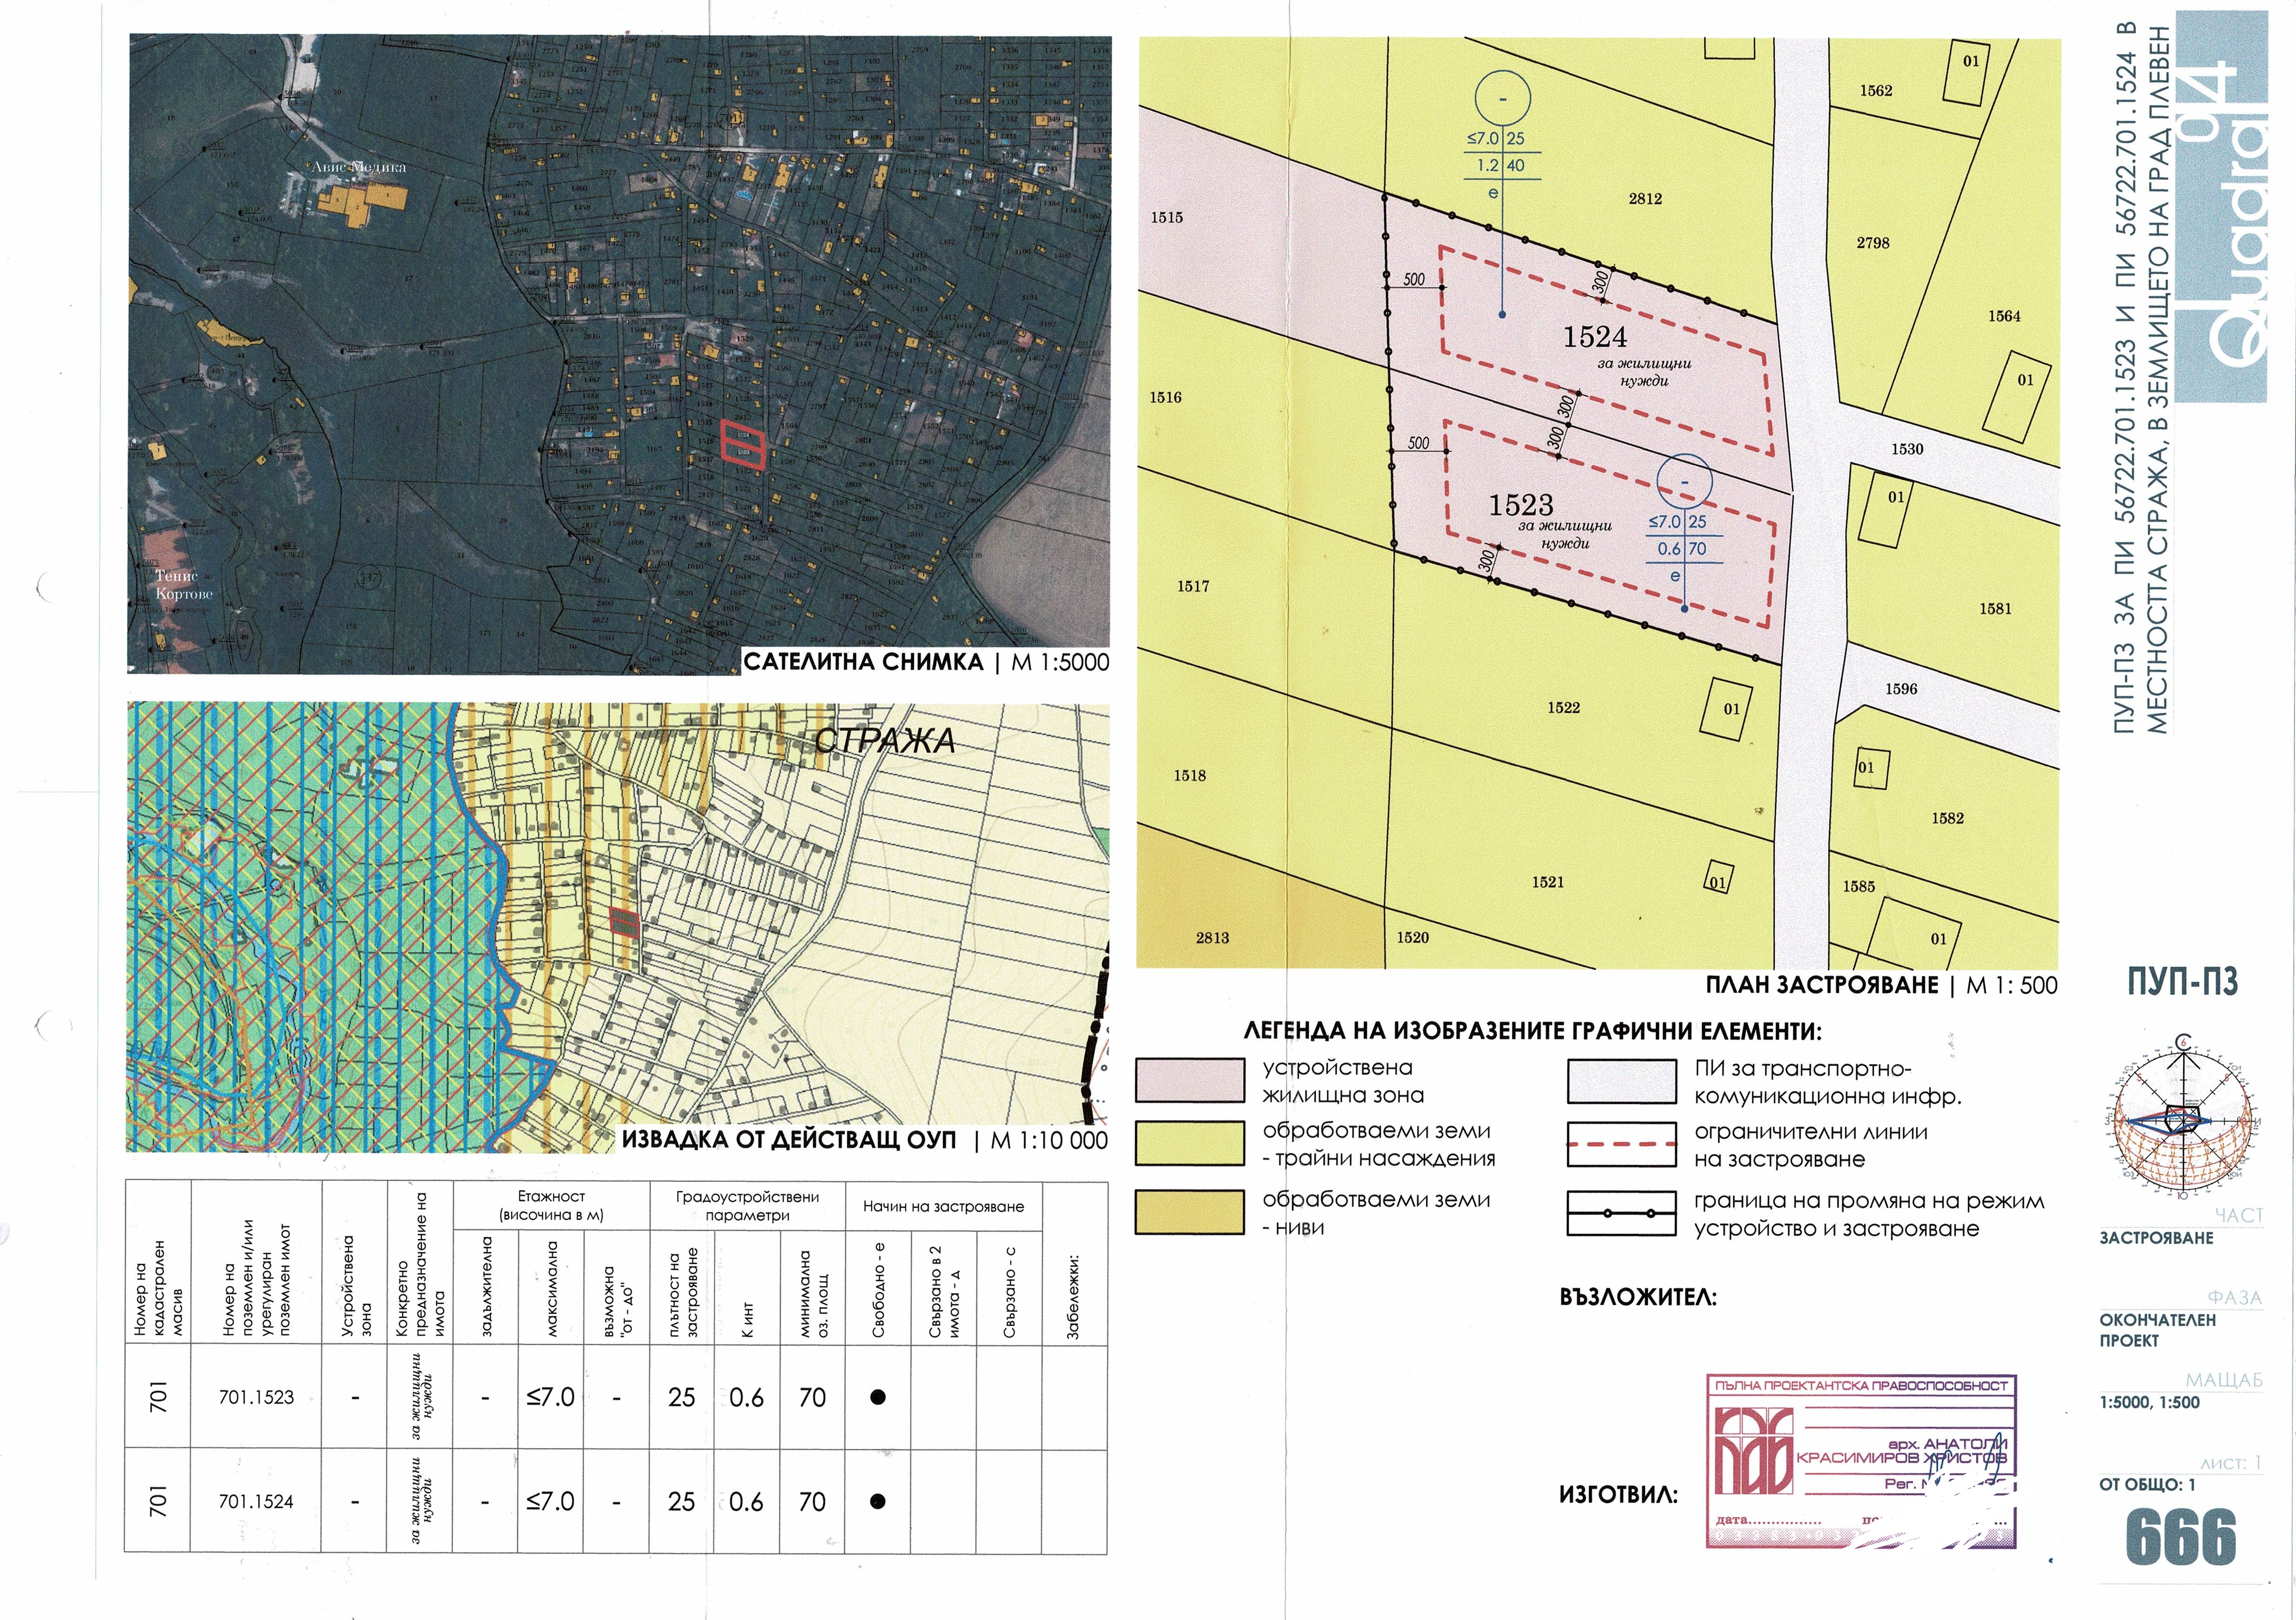Click parcel 2813 label
2296x1620 pixels.
[x=1212, y=937]
